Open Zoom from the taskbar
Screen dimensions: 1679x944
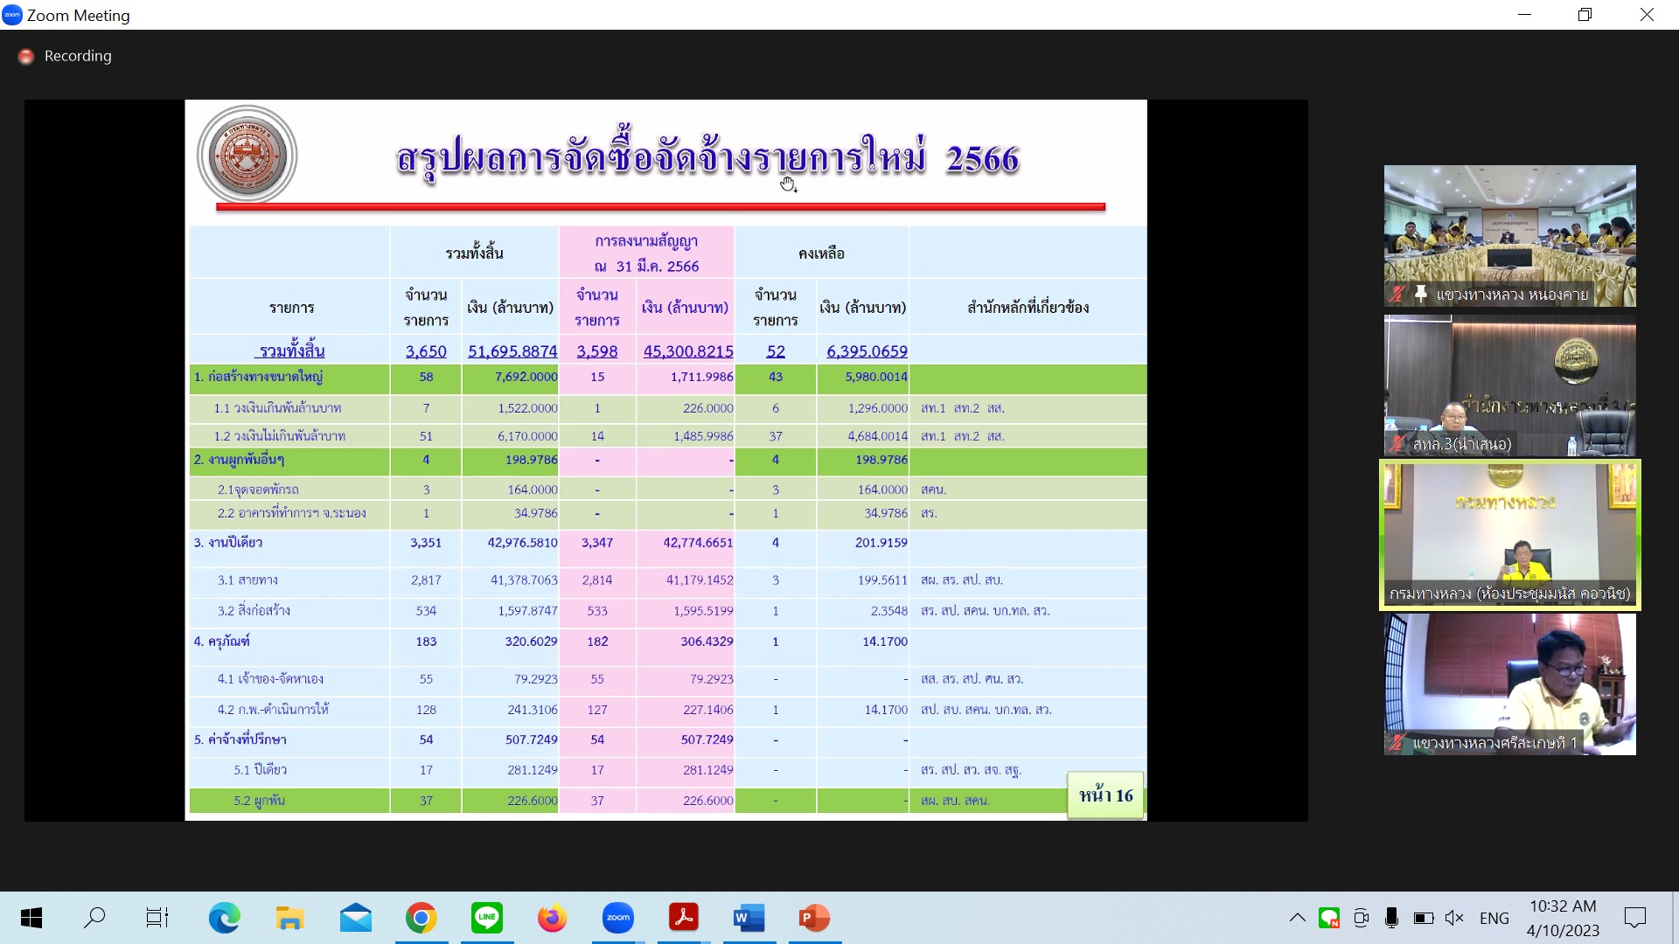(x=617, y=918)
